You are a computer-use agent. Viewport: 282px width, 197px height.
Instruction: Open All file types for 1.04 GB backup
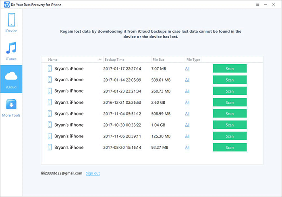(x=187, y=125)
